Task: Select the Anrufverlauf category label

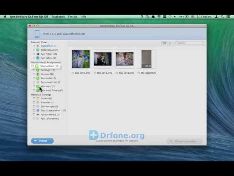Action: 49,78
